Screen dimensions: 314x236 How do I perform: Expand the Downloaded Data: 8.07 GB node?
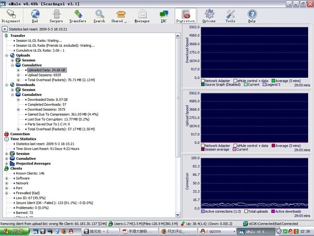[18, 100]
